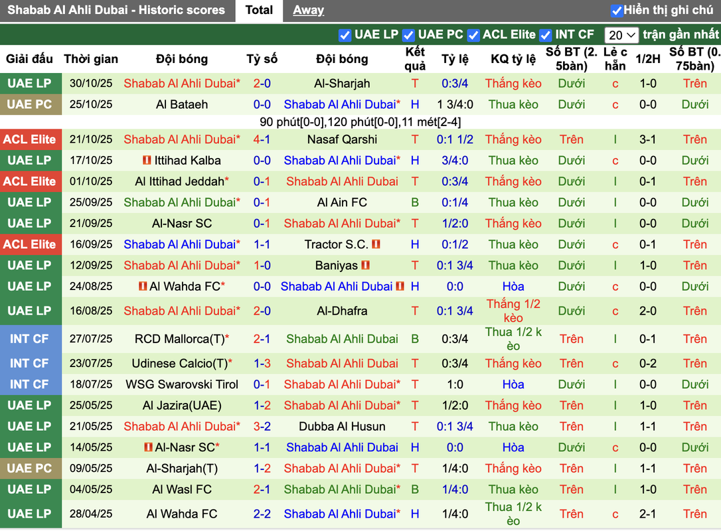Open WSG Swarovski Tirol team link
Screen dimensions: 721x531
tap(182, 385)
